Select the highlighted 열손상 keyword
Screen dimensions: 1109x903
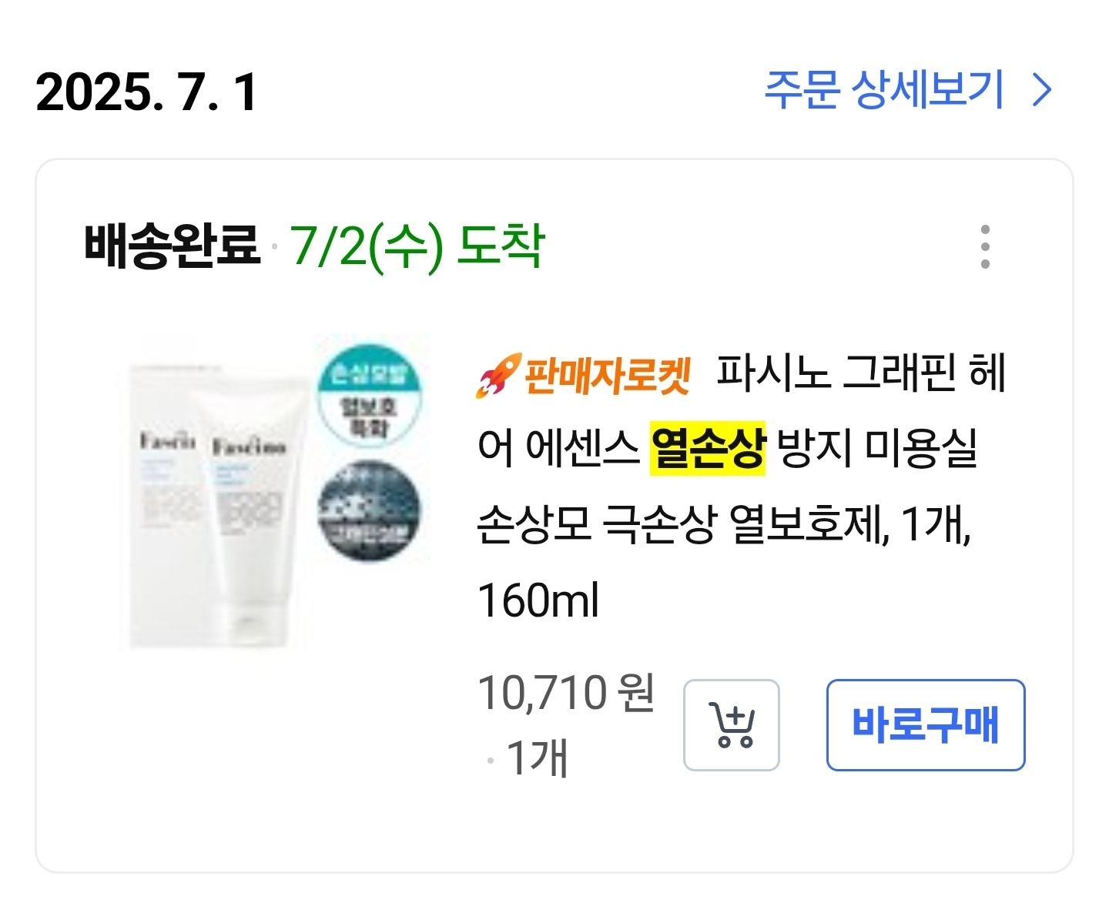(708, 449)
